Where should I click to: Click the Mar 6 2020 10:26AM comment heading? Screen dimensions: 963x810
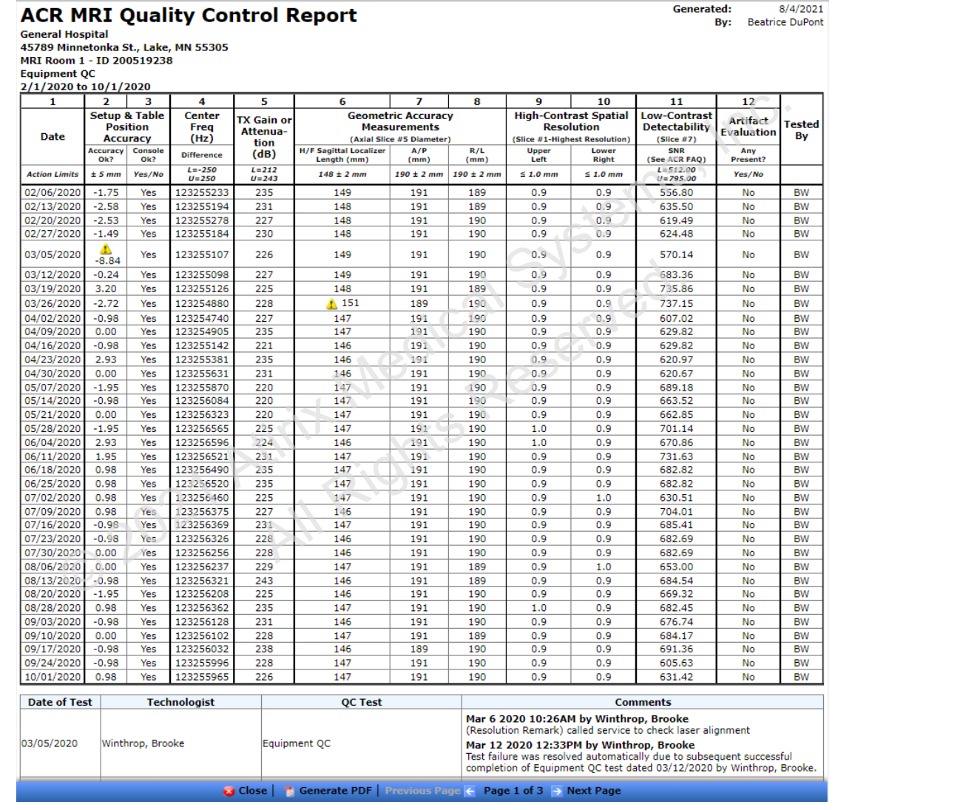click(577, 719)
